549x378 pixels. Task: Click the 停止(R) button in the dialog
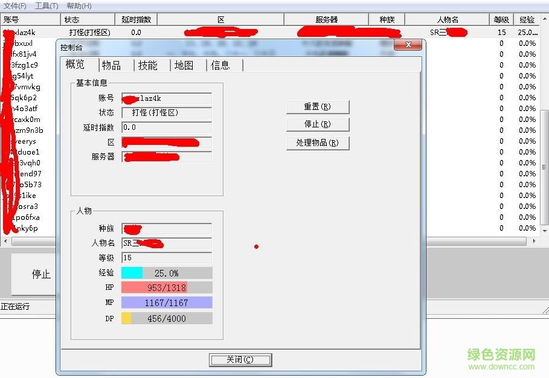318,124
